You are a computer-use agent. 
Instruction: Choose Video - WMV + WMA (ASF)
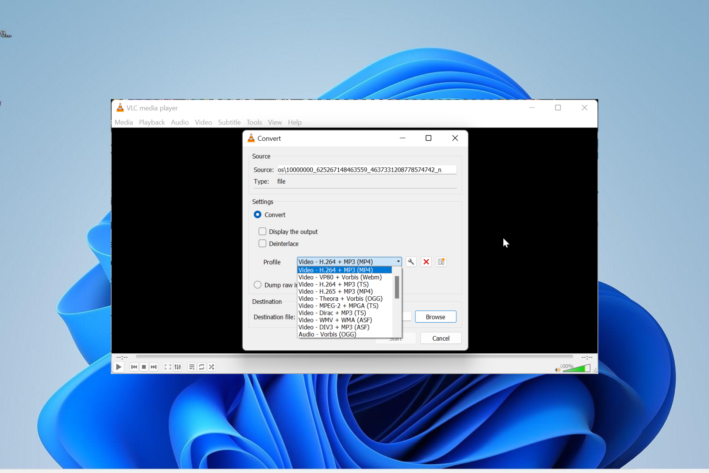pyautogui.click(x=345, y=320)
